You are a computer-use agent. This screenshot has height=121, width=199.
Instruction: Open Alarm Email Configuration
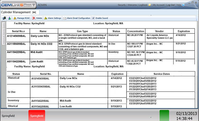77,18
